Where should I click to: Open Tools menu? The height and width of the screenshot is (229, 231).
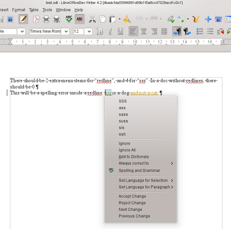(47, 10)
